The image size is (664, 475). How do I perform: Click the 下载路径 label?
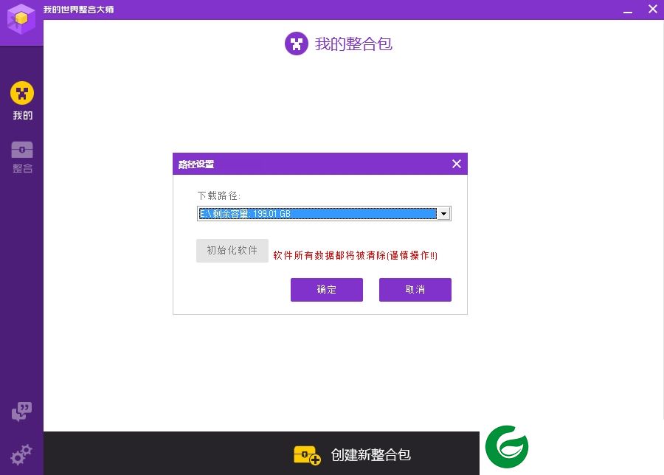coord(219,195)
